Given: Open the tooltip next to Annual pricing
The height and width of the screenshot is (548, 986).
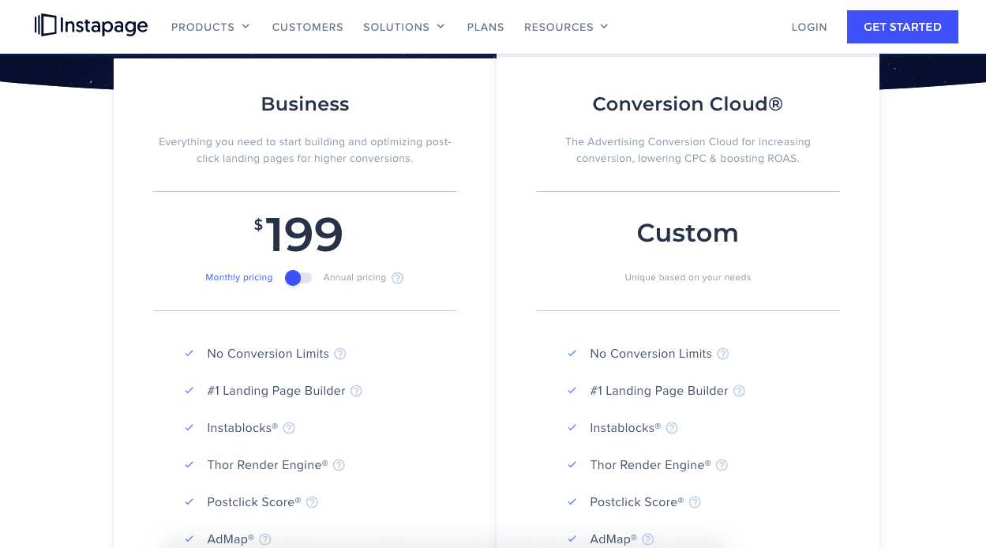Looking at the screenshot, I should click(x=397, y=278).
